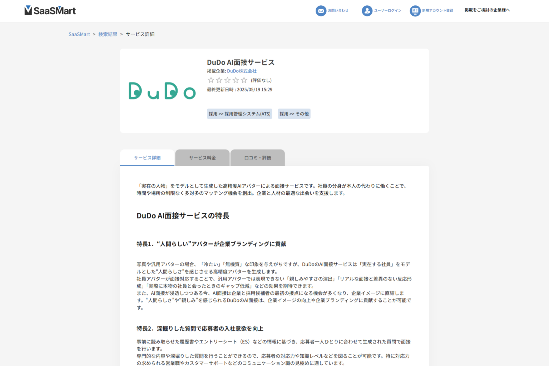Select the サービス詳細 tab
The height and width of the screenshot is (366, 549).
tap(147, 158)
